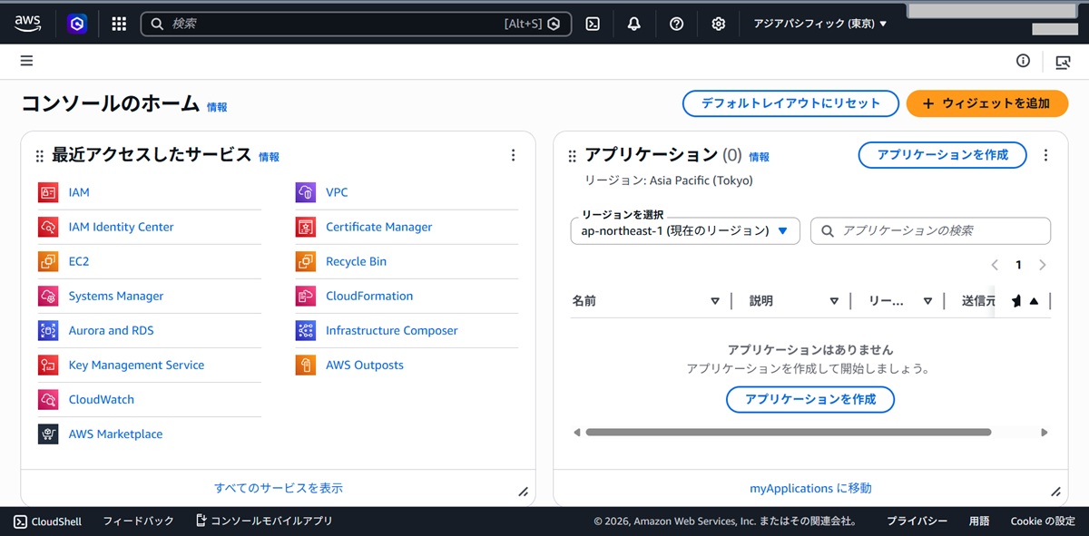This screenshot has height=536, width=1089.
Task: Open the AWS services grid menu
Action: click(119, 24)
